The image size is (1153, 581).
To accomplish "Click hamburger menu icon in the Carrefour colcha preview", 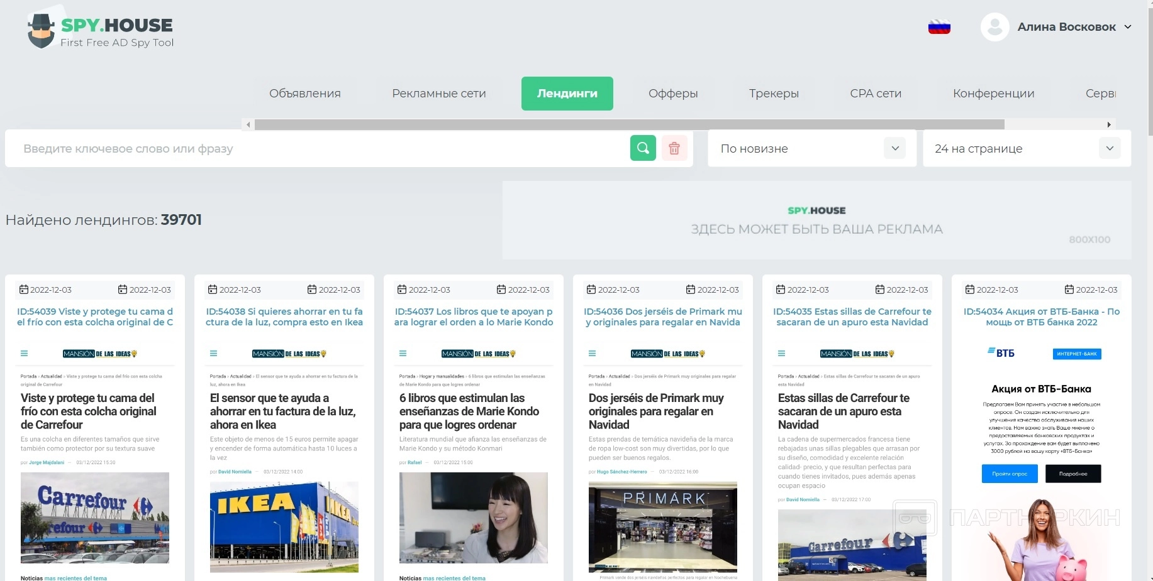I will click(25, 354).
